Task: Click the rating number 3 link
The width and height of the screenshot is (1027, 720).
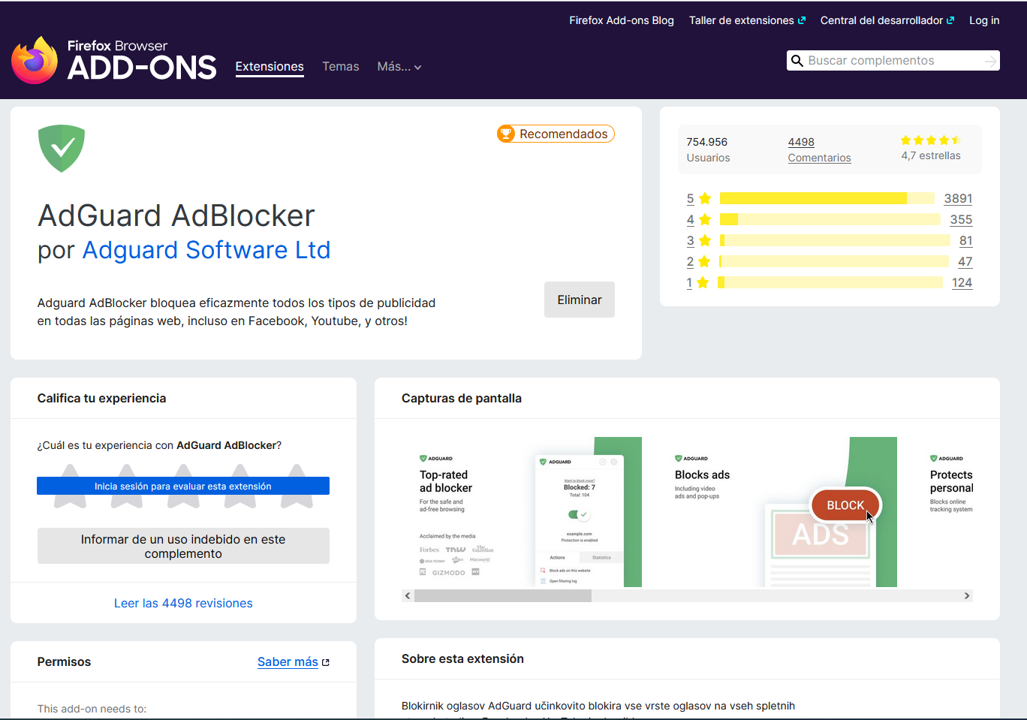Action: point(690,240)
